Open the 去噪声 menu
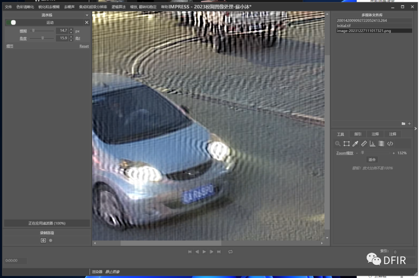This screenshot has width=420, height=278. (69, 7)
